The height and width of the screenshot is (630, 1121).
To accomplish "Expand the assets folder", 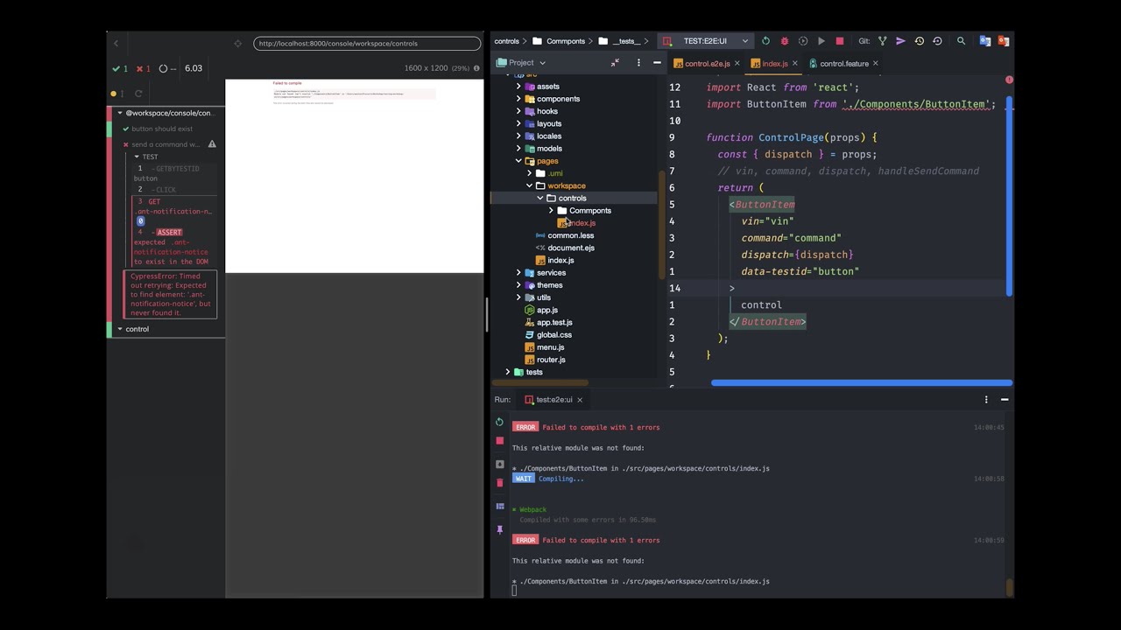I will pos(518,87).
